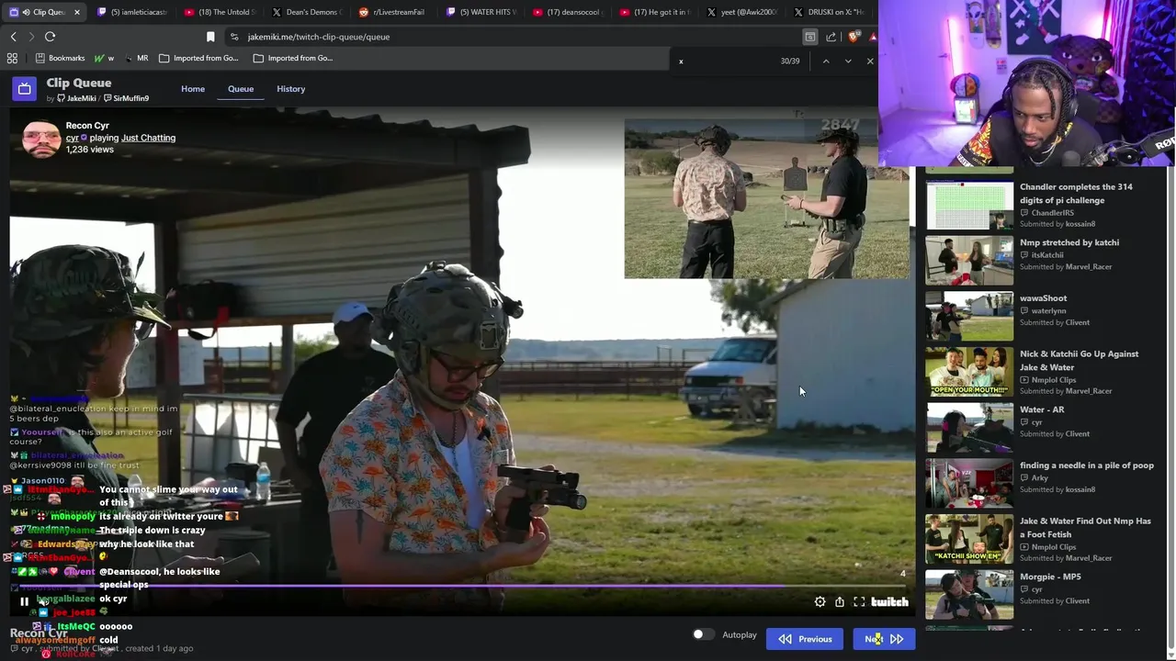1176x661 pixels.
Task: Select the 'Morgpie - MP5' clip thumbnail
Action: (x=969, y=595)
